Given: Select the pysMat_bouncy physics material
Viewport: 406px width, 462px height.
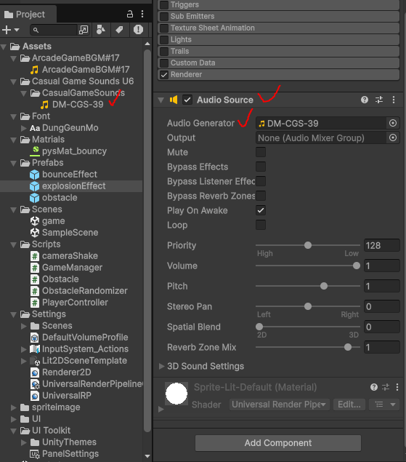Looking at the screenshot, I should pyautogui.click(x=68, y=151).
